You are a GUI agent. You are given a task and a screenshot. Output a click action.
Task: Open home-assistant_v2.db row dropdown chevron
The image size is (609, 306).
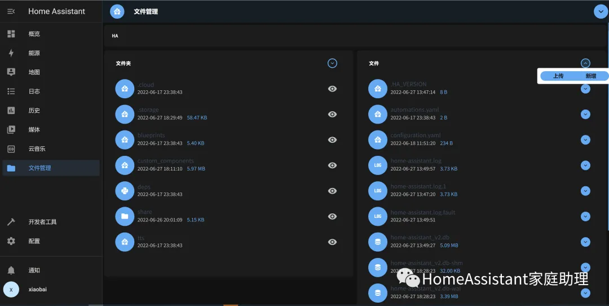585,242
